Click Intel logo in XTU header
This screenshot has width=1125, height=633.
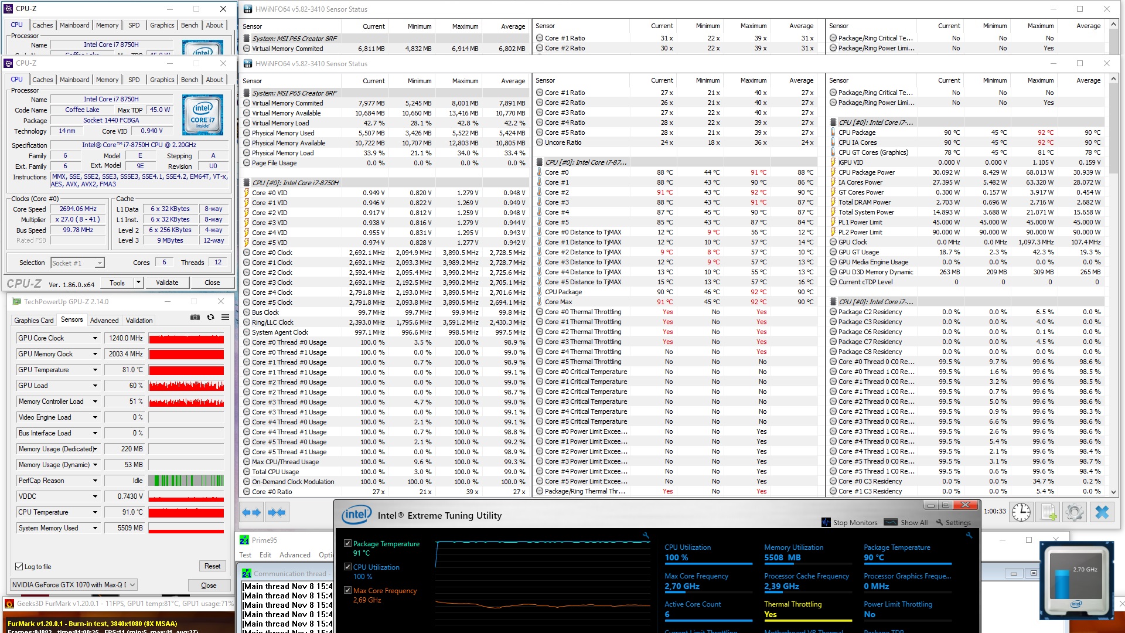pos(357,515)
